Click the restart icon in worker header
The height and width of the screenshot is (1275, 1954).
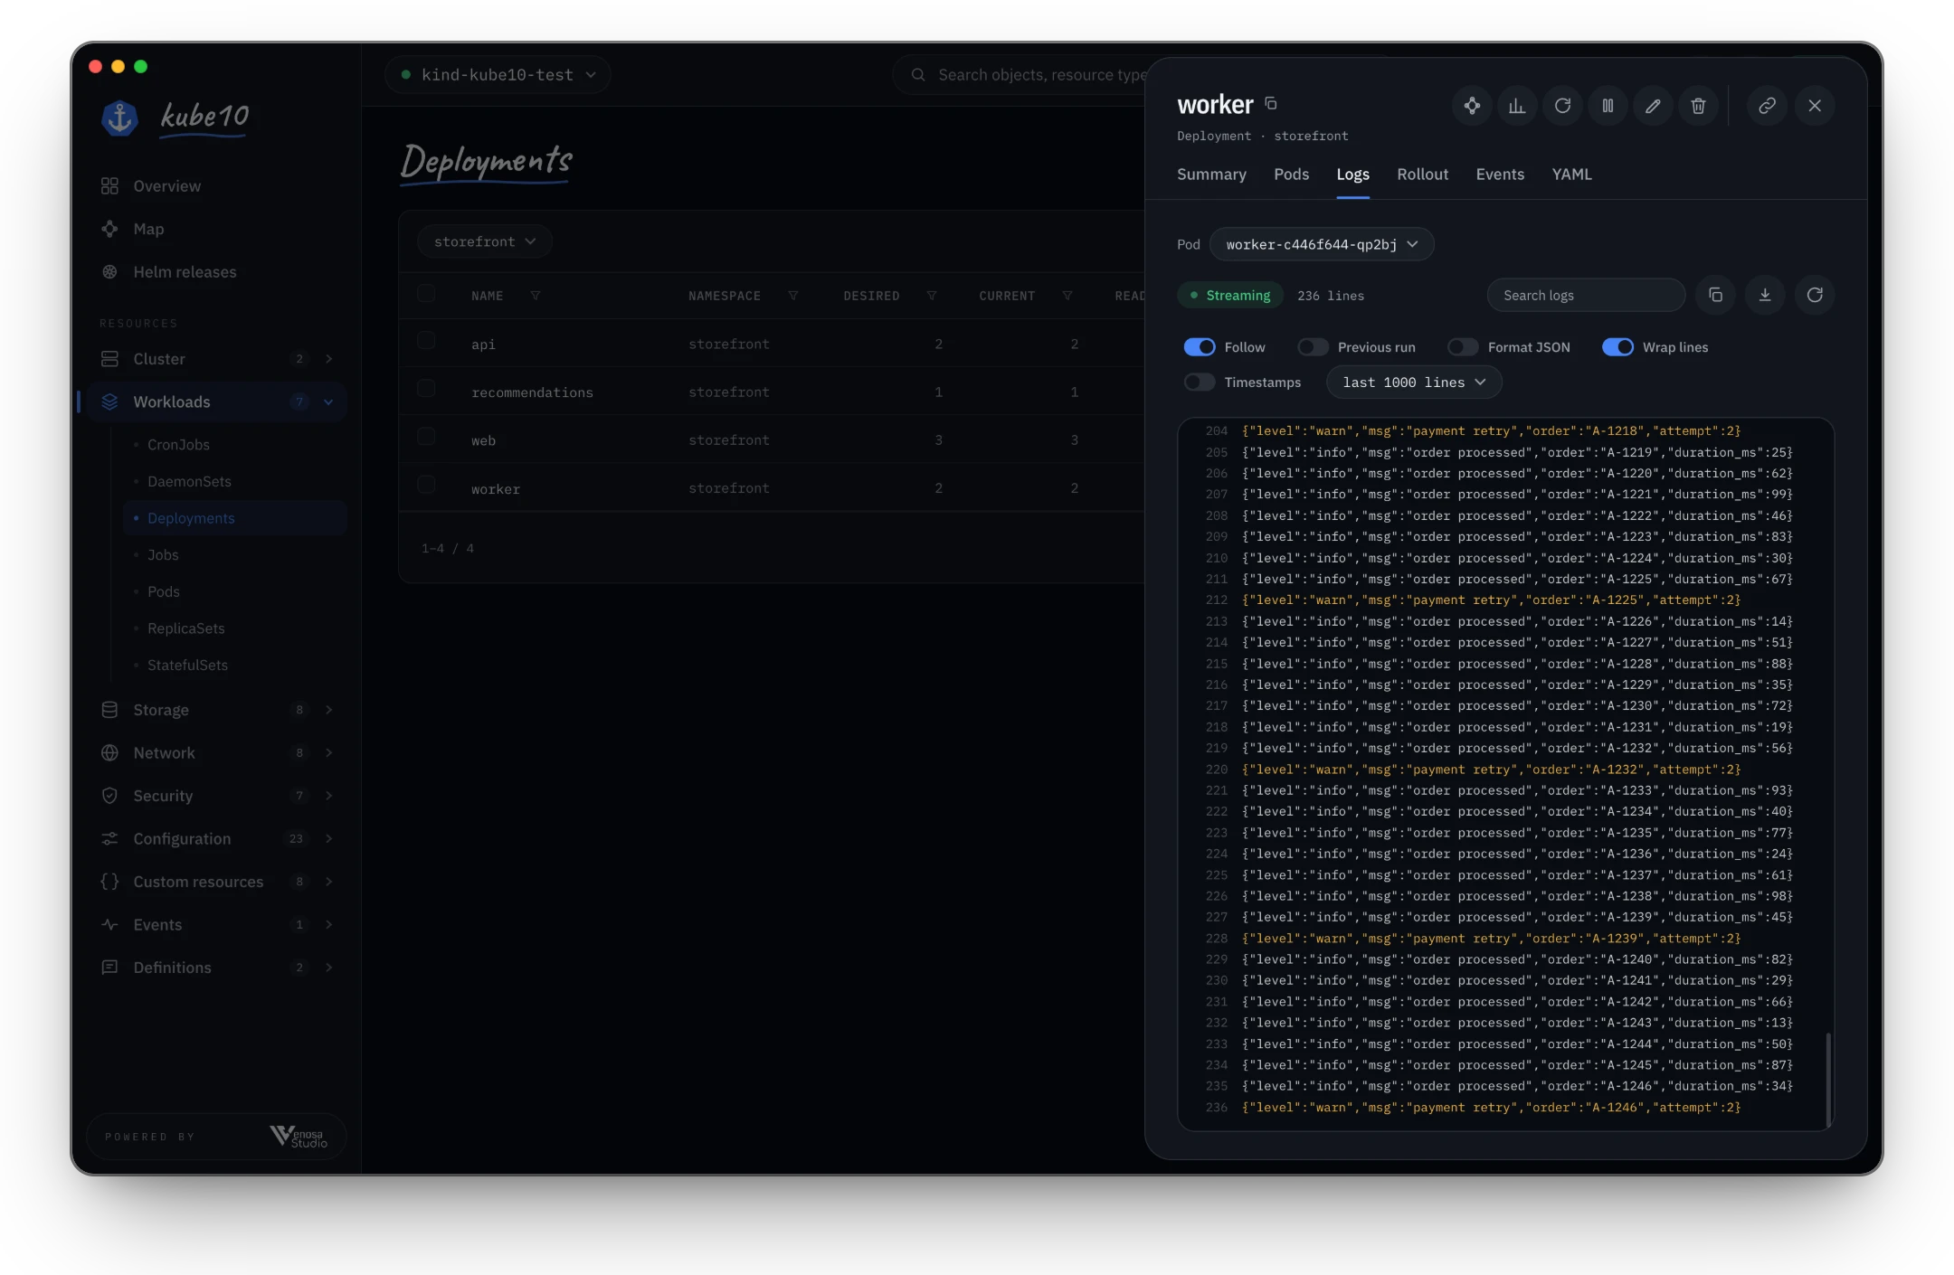pyautogui.click(x=1562, y=106)
